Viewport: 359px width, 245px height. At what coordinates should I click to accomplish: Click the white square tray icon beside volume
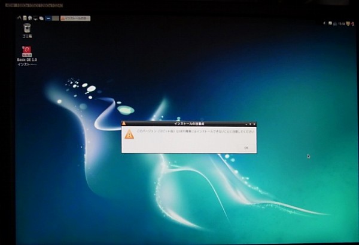330,23
